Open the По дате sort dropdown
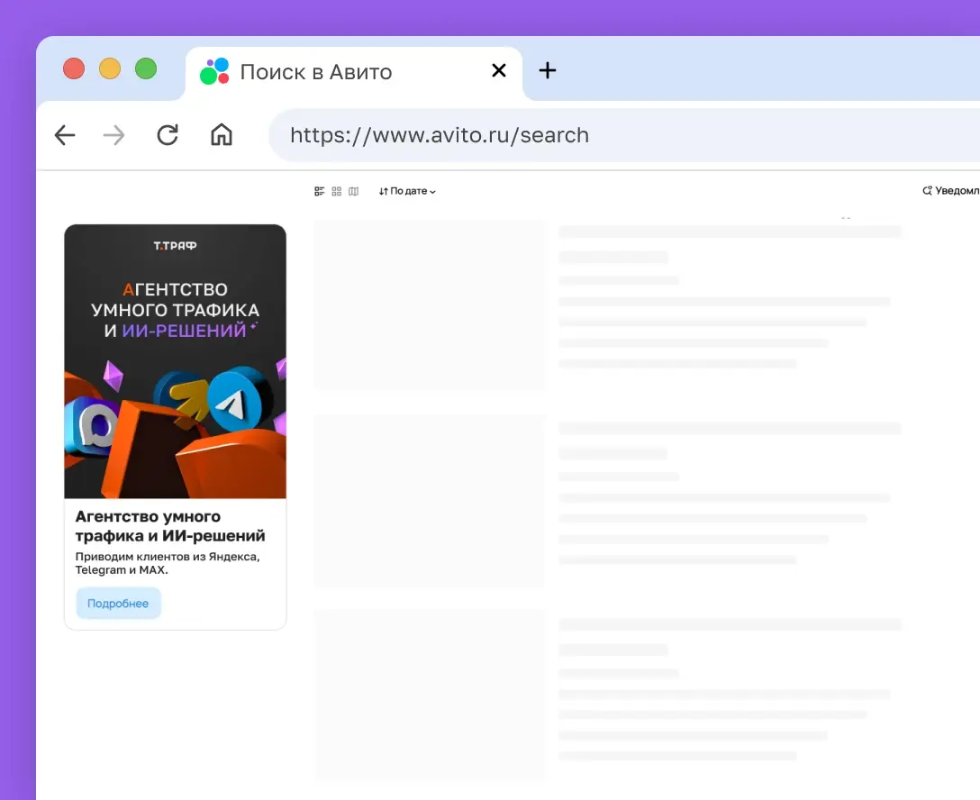 [407, 191]
